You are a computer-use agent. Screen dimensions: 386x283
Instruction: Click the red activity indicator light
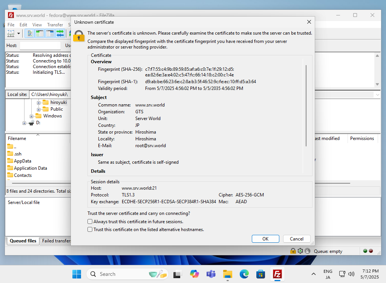tap(371, 251)
